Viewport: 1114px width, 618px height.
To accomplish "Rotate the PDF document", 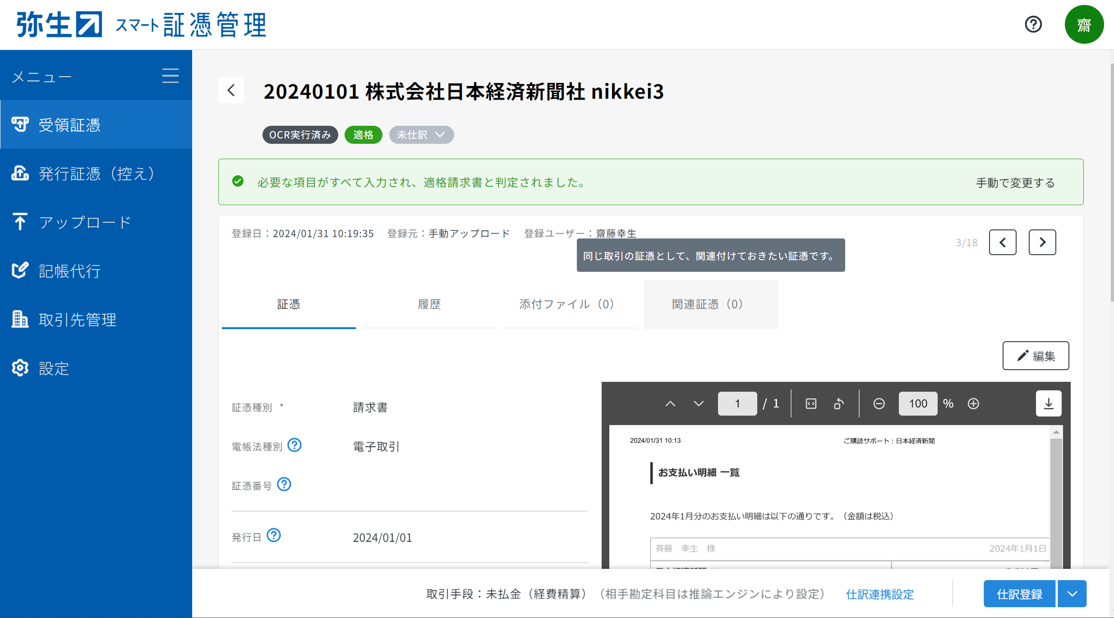I will coord(839,403).
